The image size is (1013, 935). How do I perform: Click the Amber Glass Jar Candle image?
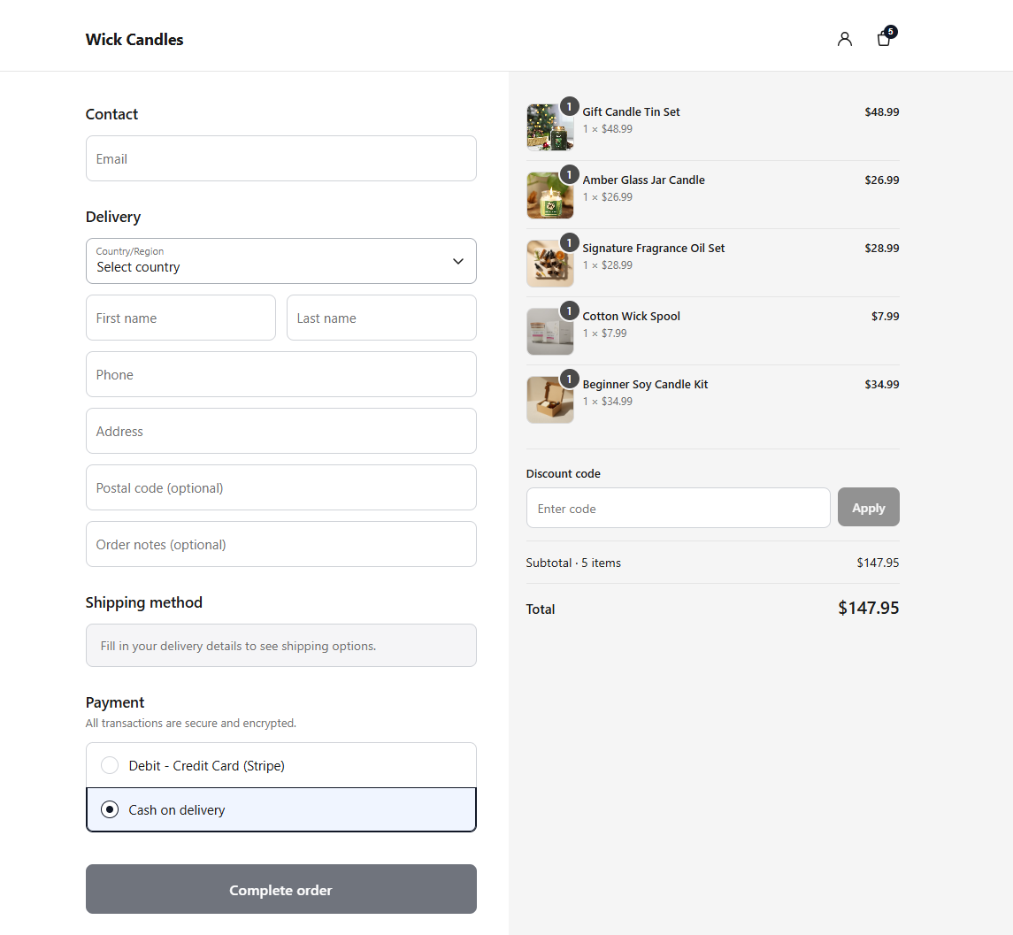pos(549,195)
